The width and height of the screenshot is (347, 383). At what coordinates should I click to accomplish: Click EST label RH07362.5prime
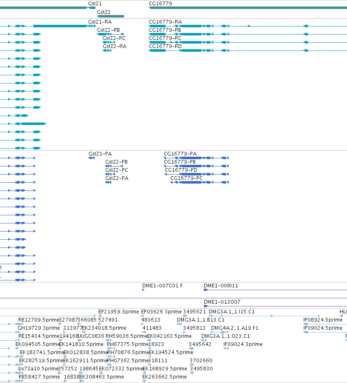coord(128,361)
